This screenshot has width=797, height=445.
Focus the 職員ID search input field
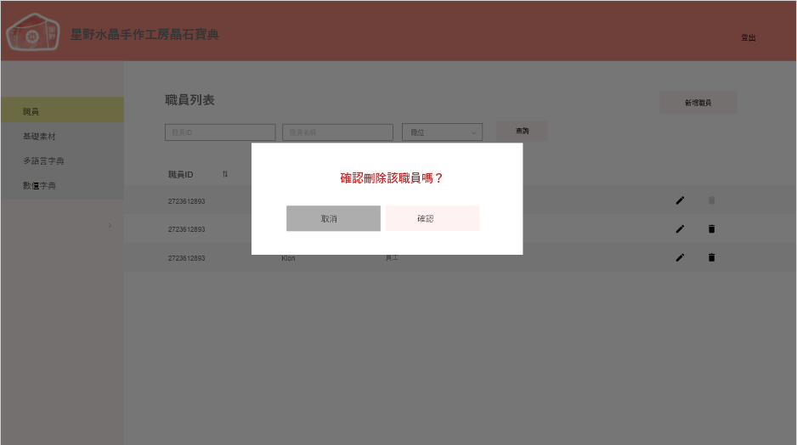(220, 132)
